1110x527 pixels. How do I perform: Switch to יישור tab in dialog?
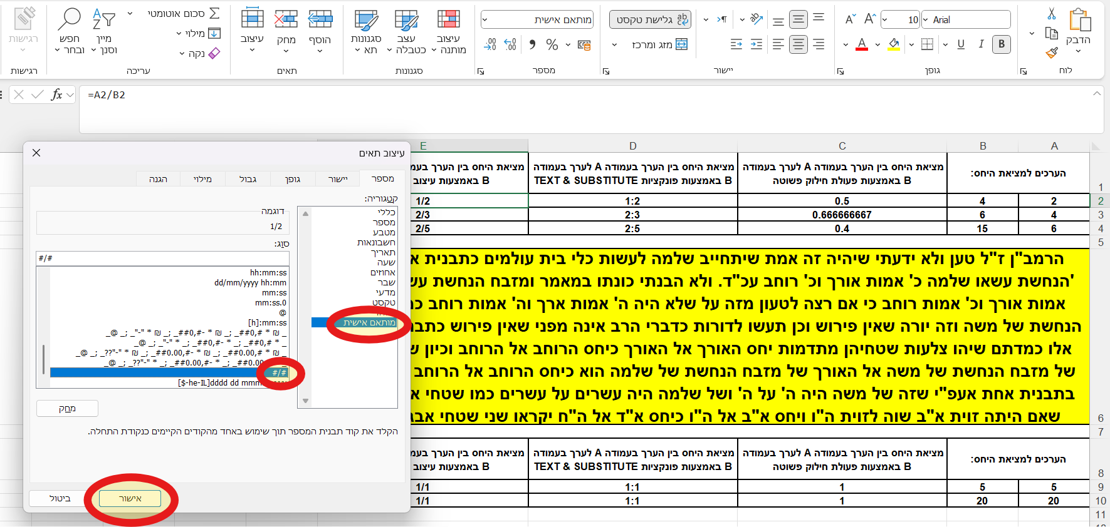click(x=337, y=179)
